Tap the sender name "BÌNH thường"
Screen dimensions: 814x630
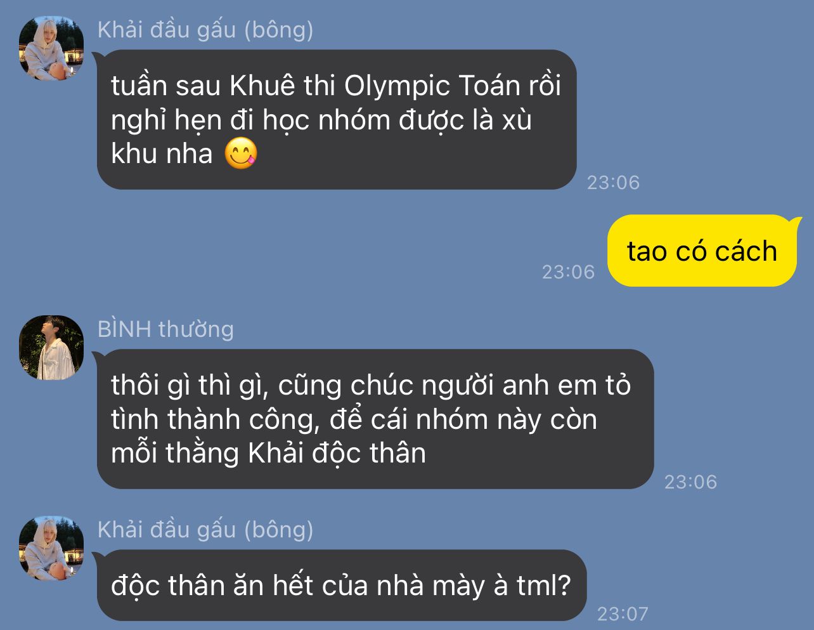click(x=165, y=329)
